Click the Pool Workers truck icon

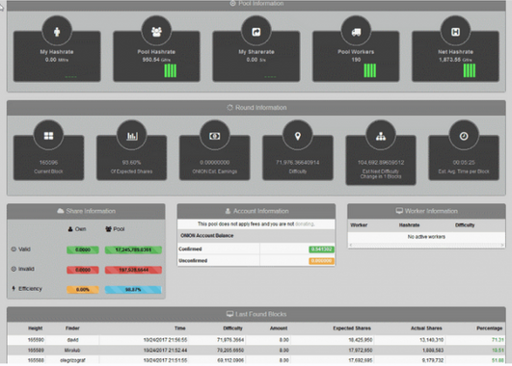(356, 32)
